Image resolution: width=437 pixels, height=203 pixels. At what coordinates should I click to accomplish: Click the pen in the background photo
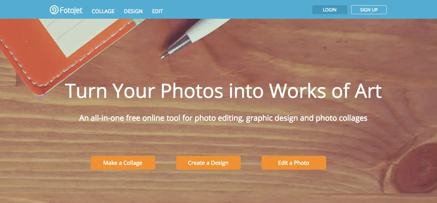[195, 35]
